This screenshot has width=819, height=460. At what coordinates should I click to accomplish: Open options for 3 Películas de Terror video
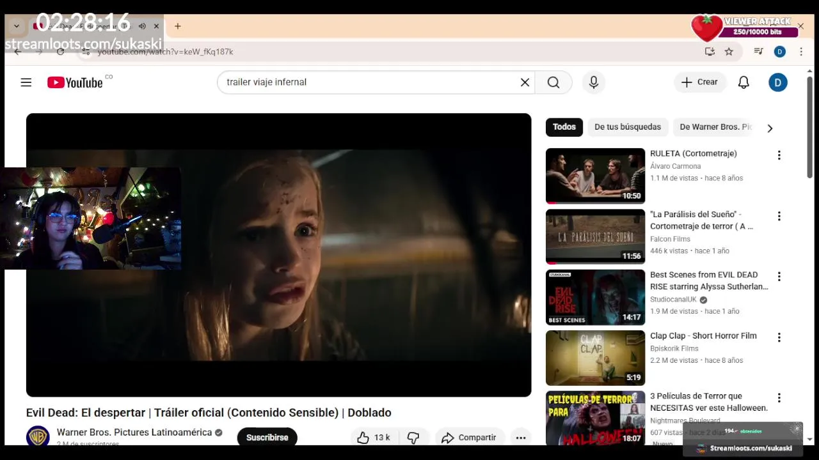click(779, 398)
